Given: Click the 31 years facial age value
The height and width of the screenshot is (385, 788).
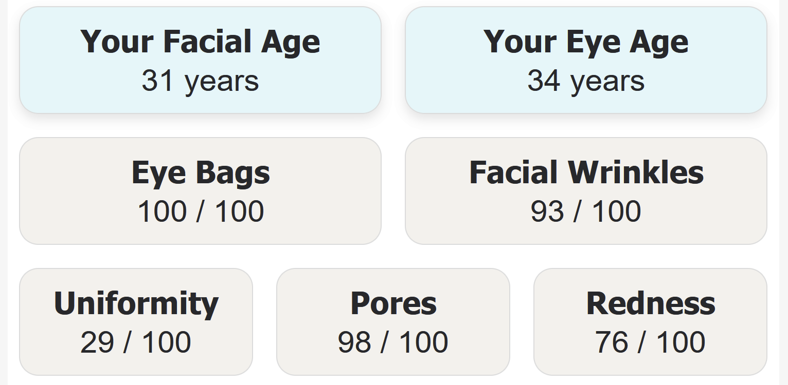Looking at the screenshot, I should [x=200, y=81].
